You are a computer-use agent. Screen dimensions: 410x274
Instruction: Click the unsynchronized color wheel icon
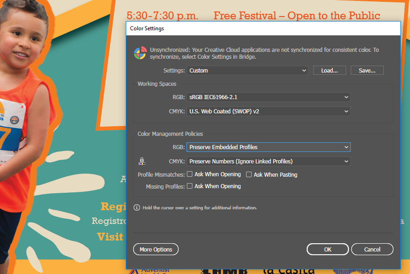(x=140, y=53)
